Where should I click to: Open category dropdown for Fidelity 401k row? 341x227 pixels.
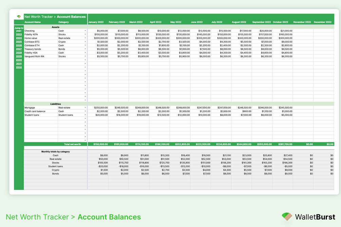(85, 34)
